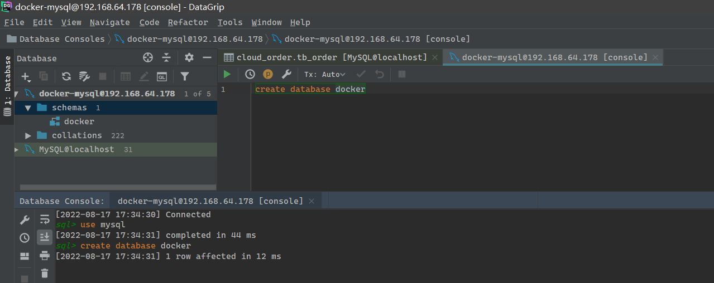Click the clock icon in output panel
This screenshot has width=714, height=283.
[25, 238]
